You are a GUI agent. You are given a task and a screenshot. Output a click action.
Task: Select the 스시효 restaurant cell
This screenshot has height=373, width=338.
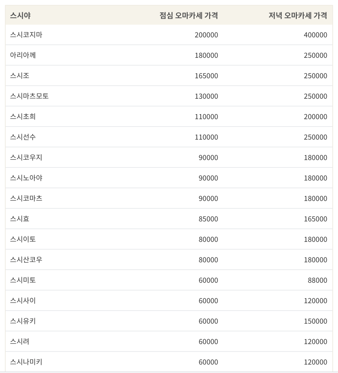pyautogui.click(x=20, y=219)
